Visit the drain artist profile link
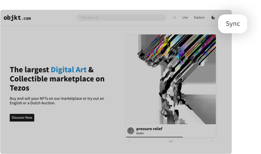Viewport: 261px width, 154px height. click(140, 133)
